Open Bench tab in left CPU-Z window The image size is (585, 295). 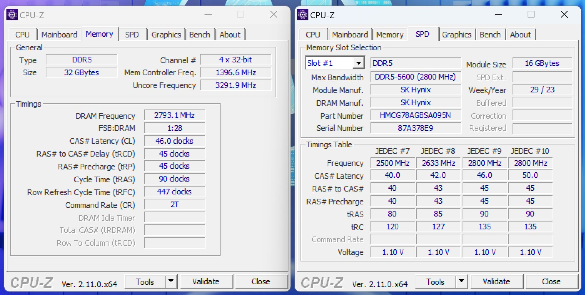(x=200, y=35)
